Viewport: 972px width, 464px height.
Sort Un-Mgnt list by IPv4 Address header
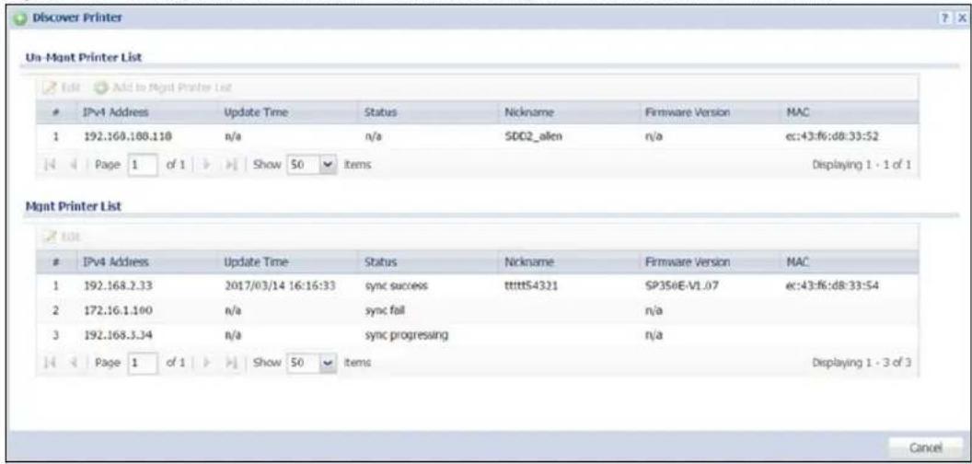coord(145,113)
